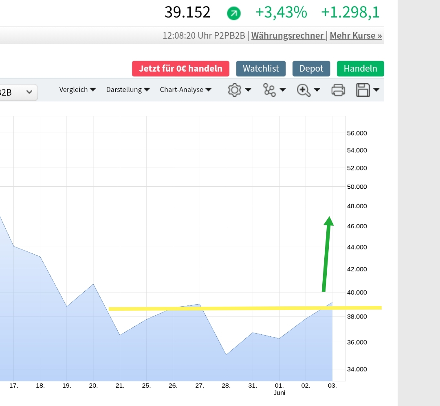Open the Chart-Analyse menu
The image size is (440, 406).
(x=186, y=89)
